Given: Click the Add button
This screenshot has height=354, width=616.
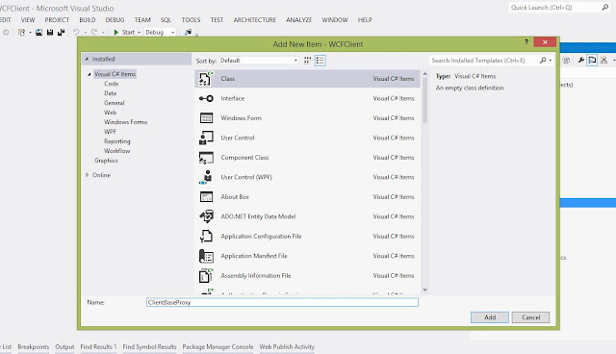Looking at the screenshot, I should coord(490,317).
